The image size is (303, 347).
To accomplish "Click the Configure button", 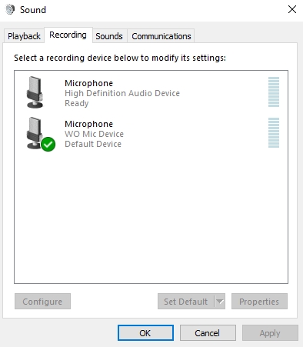I will tap(42, 302).
